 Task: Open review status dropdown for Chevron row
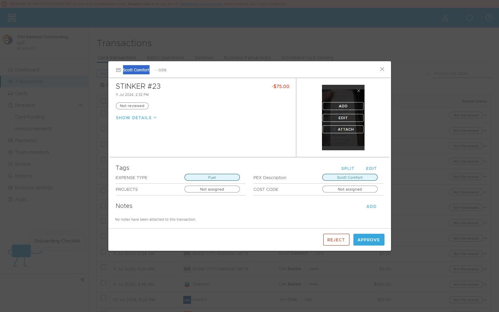(x=468, y=284)
